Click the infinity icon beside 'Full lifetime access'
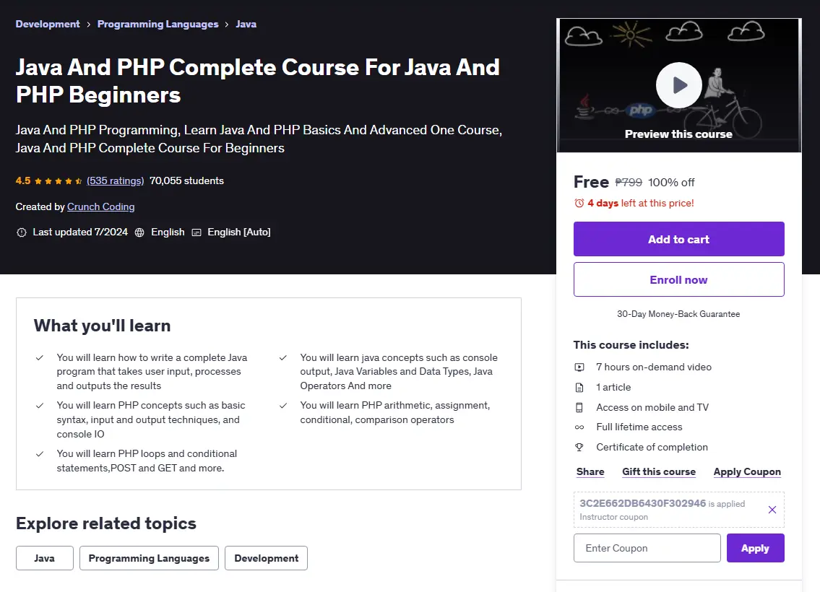This screenshot has height=592, width=820. pyautogui.click(x=579, y=427)
